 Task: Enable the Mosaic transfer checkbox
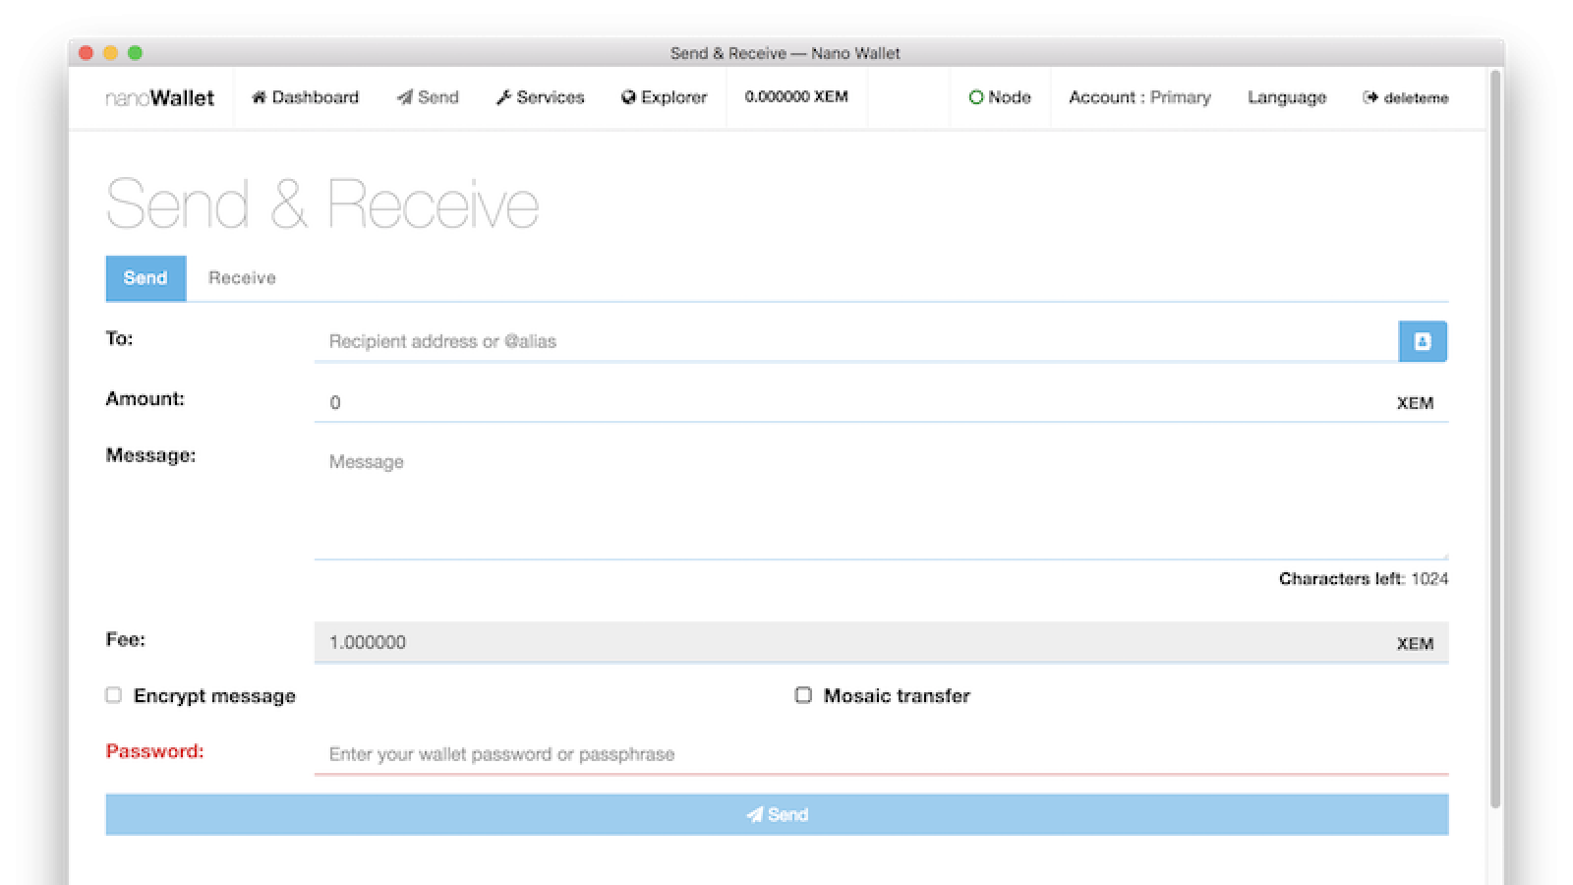pos(803,695)
